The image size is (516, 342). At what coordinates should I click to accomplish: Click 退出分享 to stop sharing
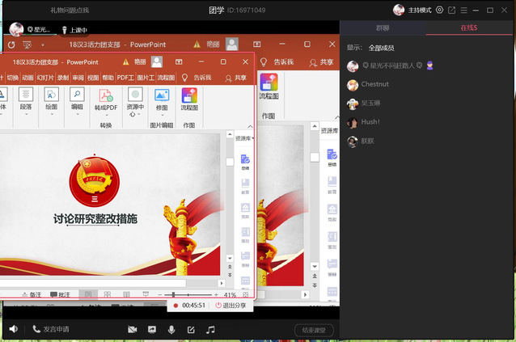pos(231,305)
